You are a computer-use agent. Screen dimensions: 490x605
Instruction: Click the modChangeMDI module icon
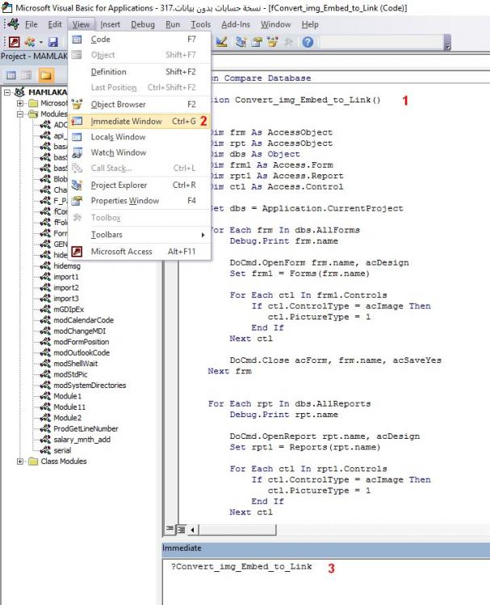click(x=45, y=331)
